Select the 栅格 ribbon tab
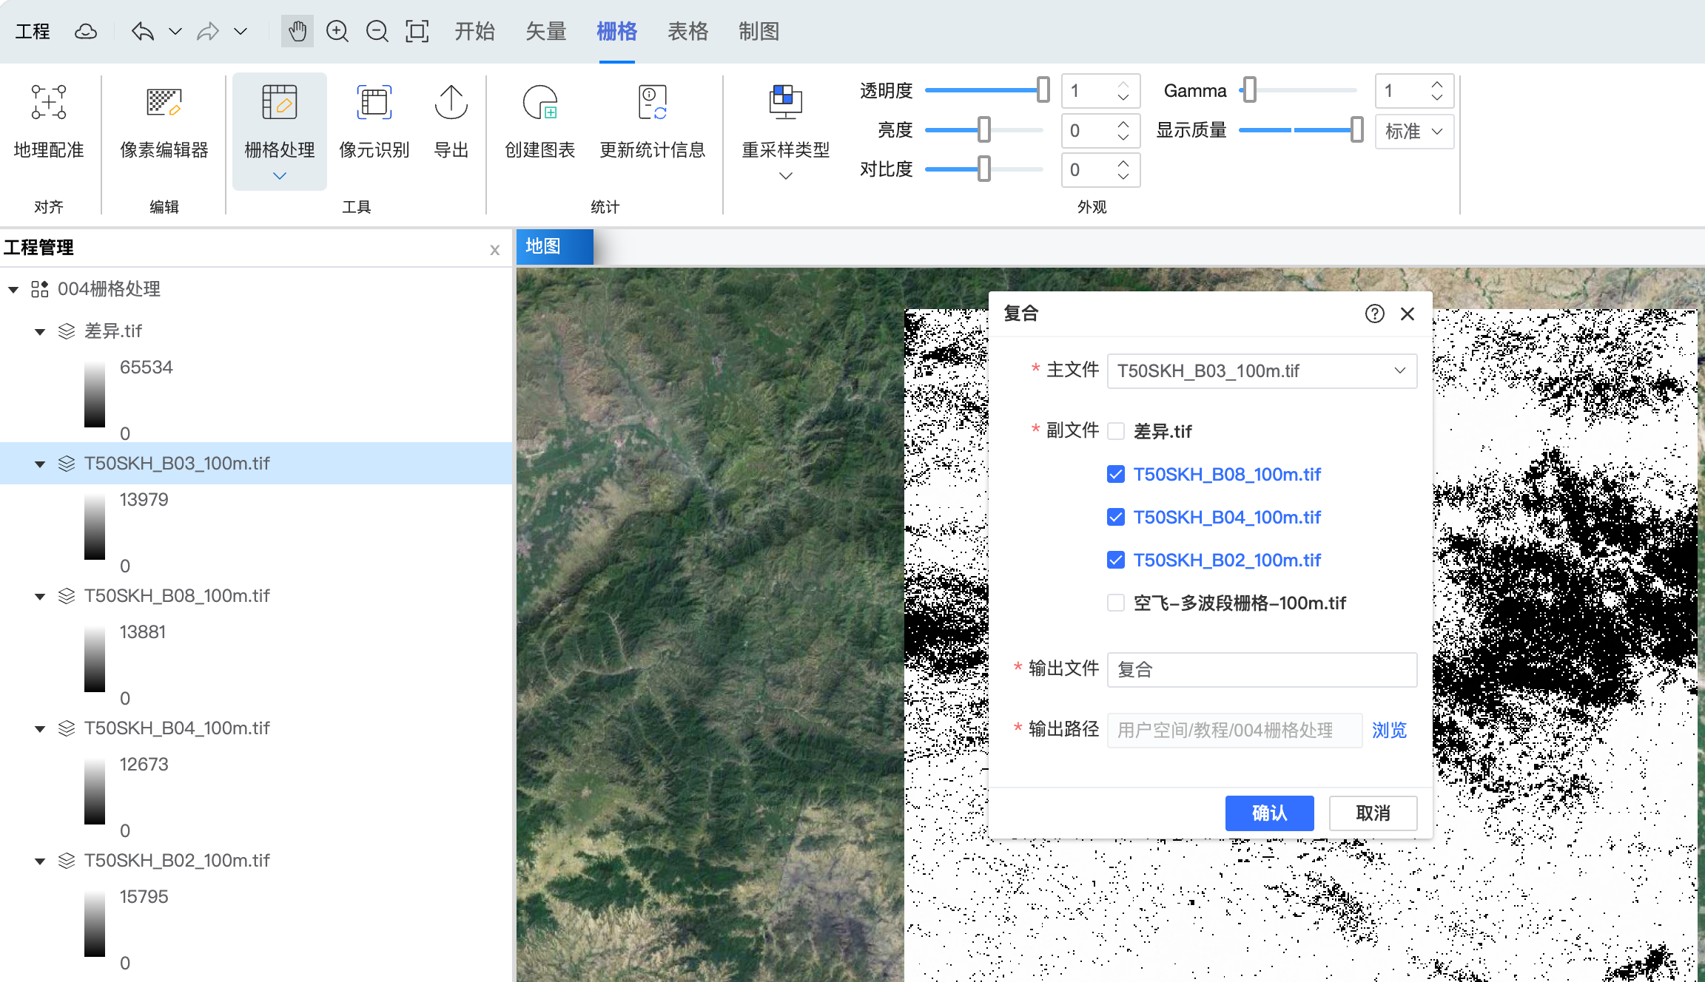This screenshot has height=982, width=1705. point(617,31)
